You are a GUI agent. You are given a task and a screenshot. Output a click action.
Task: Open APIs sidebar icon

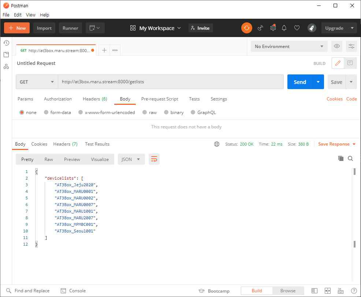6,67
